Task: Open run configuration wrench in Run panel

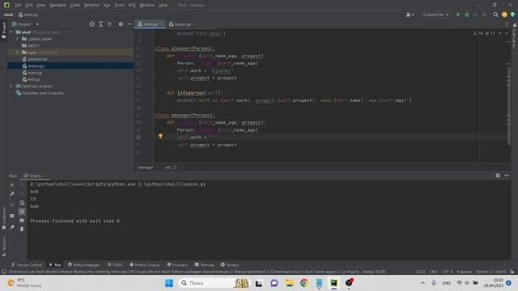Action: coord(12,194)
